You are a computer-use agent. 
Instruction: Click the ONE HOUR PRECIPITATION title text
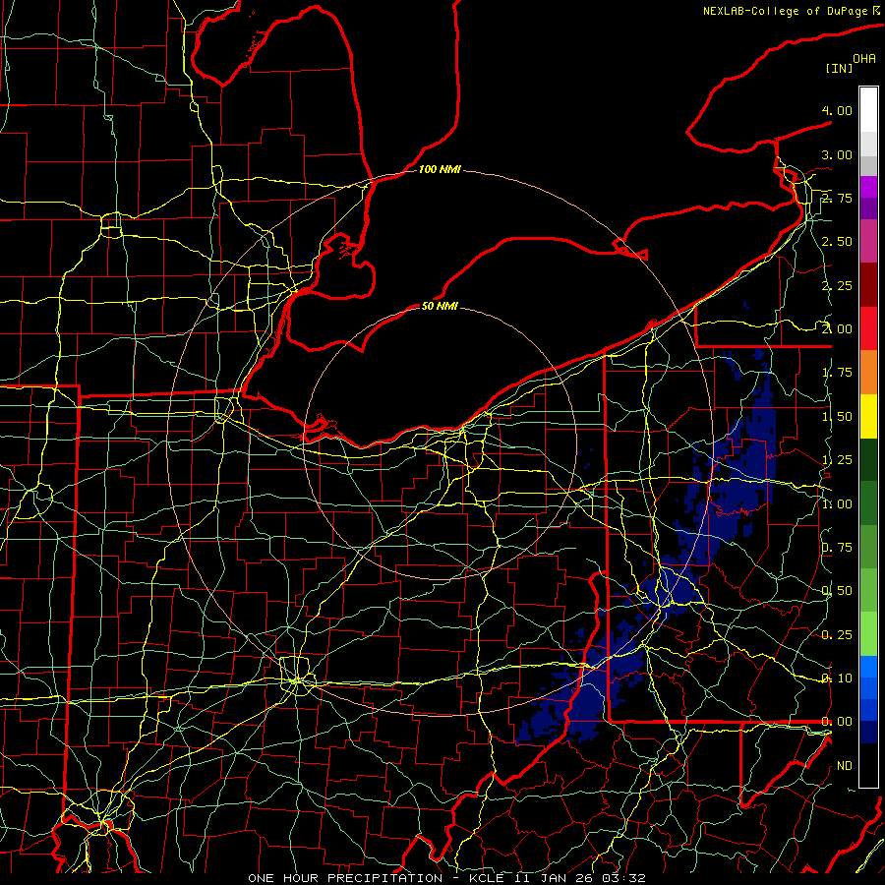click(345, 878)
